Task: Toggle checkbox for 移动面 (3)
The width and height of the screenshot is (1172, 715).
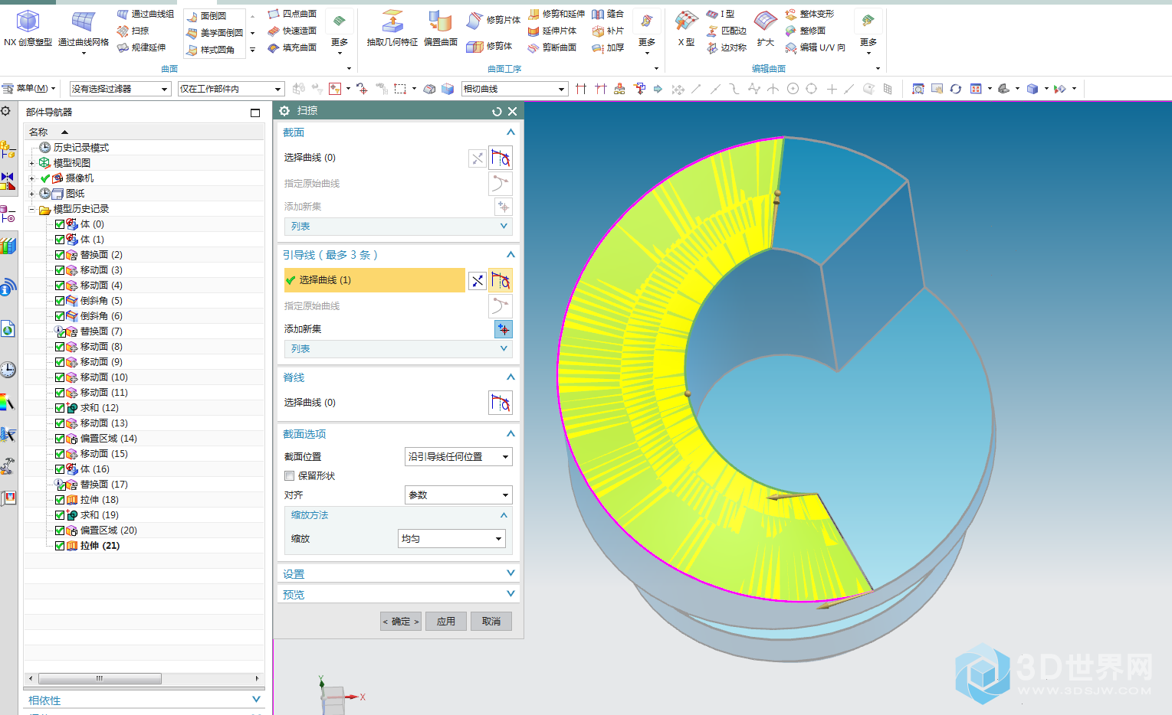Action: pos(60,270)
